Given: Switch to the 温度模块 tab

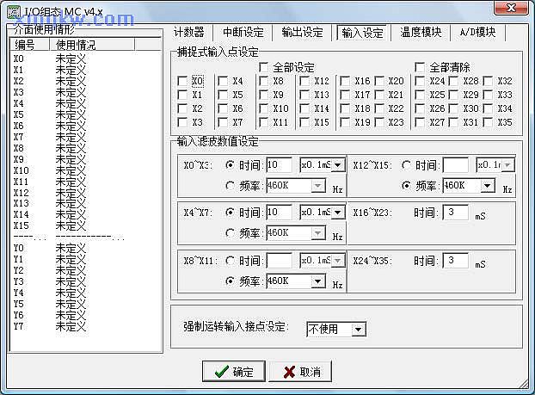Looking at the screenshot, I should [421, 33].
